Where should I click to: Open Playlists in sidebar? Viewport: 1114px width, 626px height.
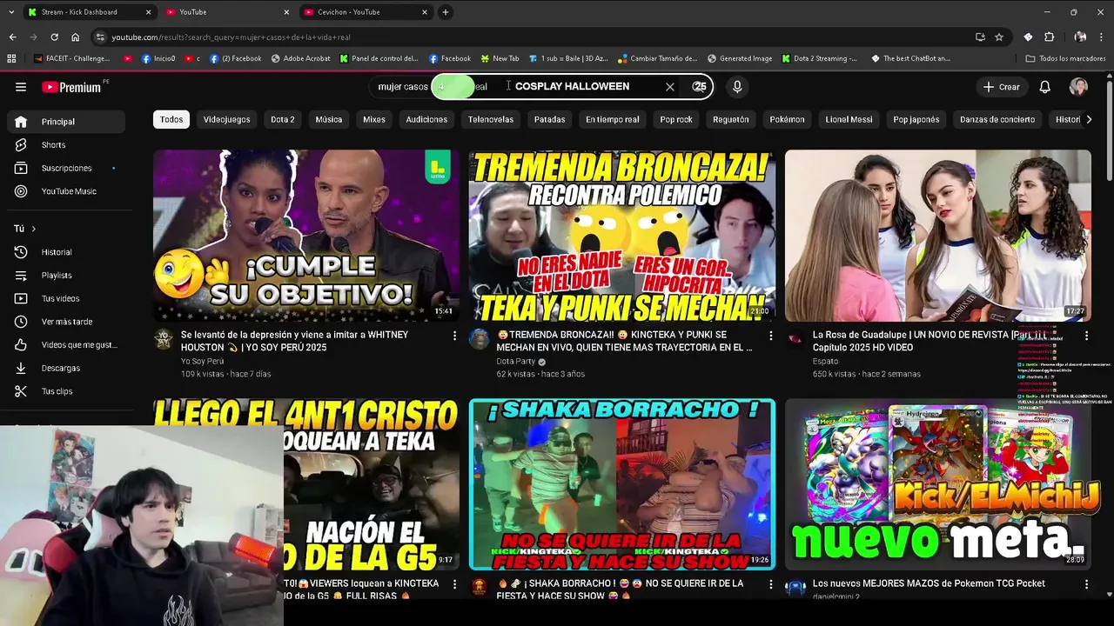point(66,276)
